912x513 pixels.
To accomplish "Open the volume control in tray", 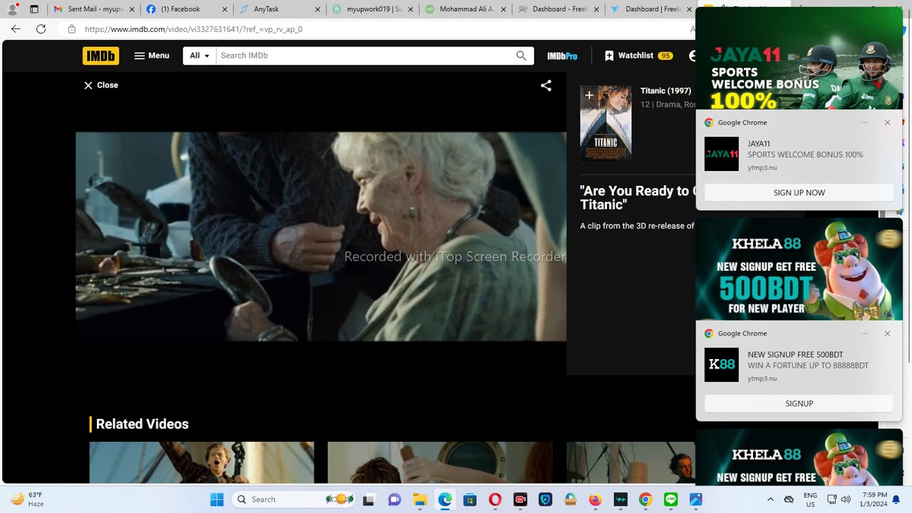I will click(x=846, y=499).
